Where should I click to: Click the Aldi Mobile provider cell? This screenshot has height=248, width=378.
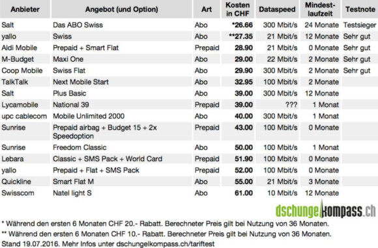(x=20, y=48)
